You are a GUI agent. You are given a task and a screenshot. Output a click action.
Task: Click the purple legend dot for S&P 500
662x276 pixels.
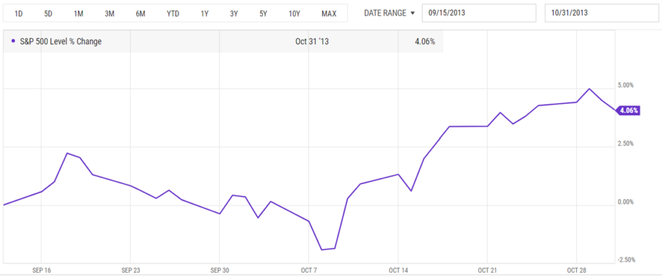point(13,41)
